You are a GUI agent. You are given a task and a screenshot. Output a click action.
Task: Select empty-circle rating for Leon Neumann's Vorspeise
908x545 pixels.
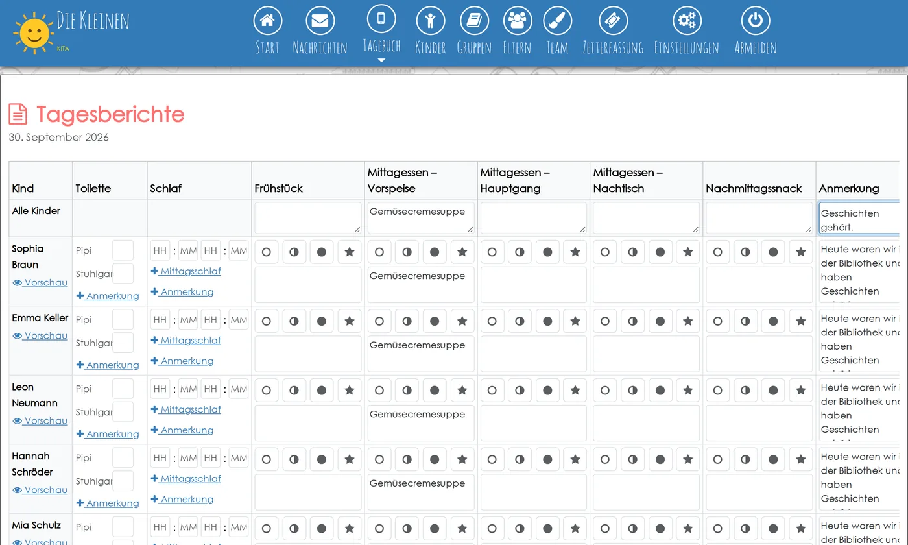[379, 391]
